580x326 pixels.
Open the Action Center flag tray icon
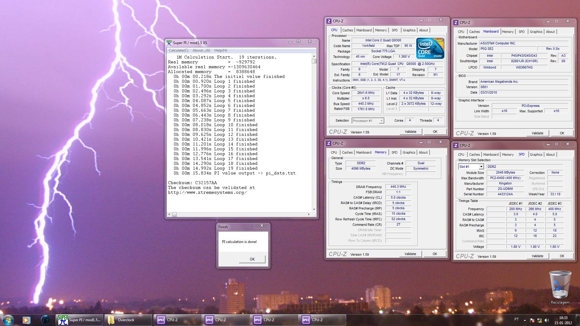click(532, 320)
